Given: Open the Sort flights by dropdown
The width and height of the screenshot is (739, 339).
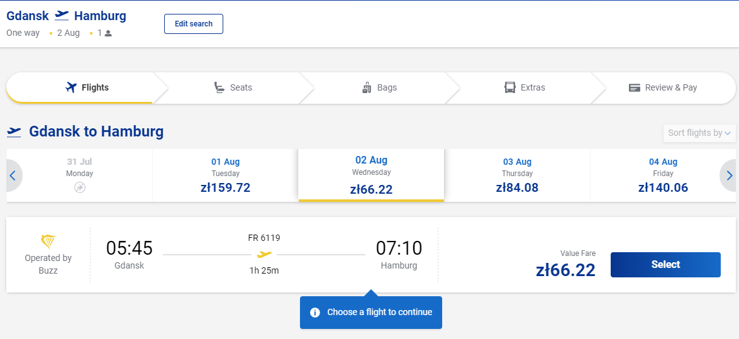Looking at the screenshot, I should point(699,133).
